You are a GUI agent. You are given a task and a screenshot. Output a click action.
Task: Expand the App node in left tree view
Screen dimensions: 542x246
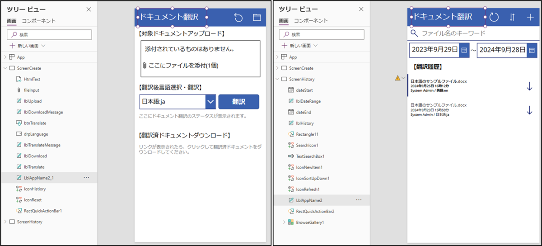tap(5, 57)
